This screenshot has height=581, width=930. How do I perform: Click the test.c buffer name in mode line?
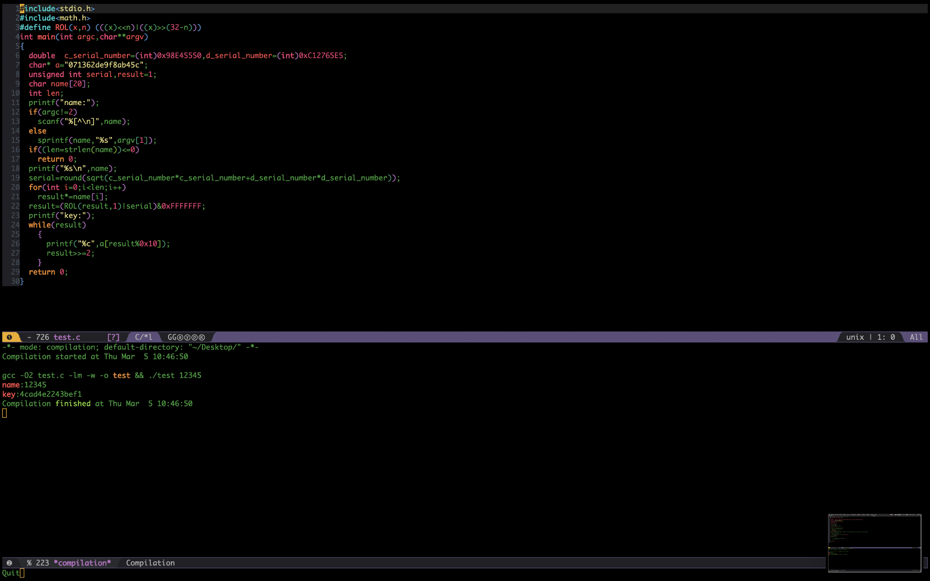pos(67,337)
